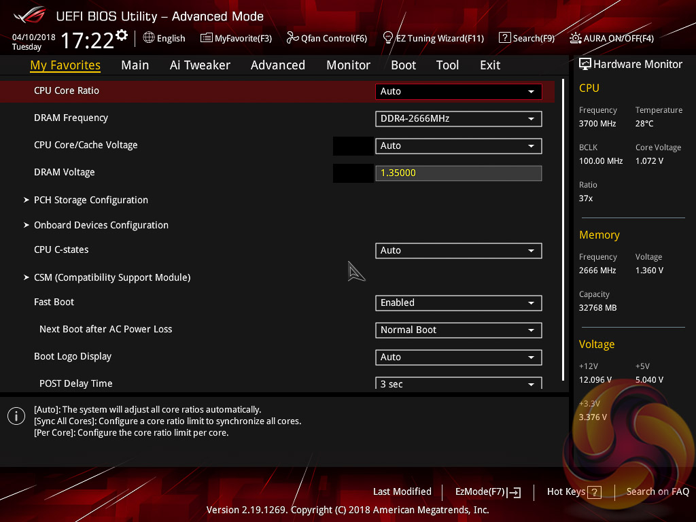Click the Qfan Control fan icon

click(292, 38)
